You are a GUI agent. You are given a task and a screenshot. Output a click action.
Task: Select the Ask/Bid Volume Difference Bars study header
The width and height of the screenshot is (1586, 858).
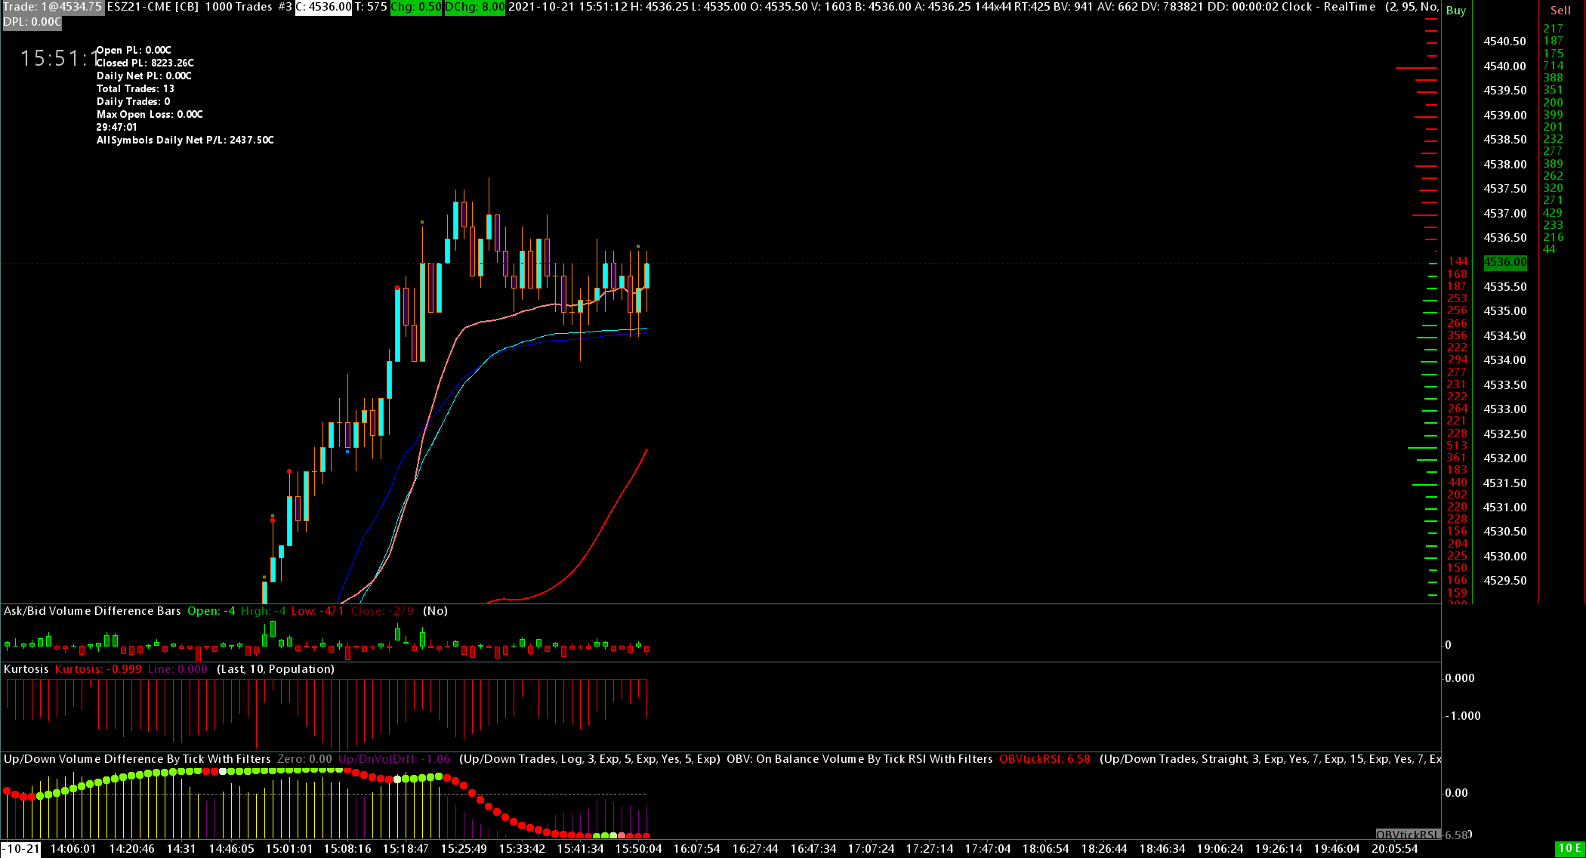[x=92, y=611]
